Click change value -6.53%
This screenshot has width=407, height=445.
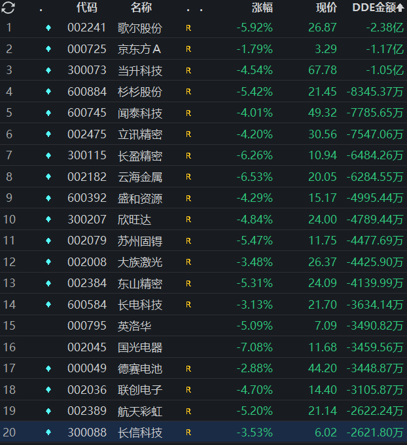[x=255, y=177]
